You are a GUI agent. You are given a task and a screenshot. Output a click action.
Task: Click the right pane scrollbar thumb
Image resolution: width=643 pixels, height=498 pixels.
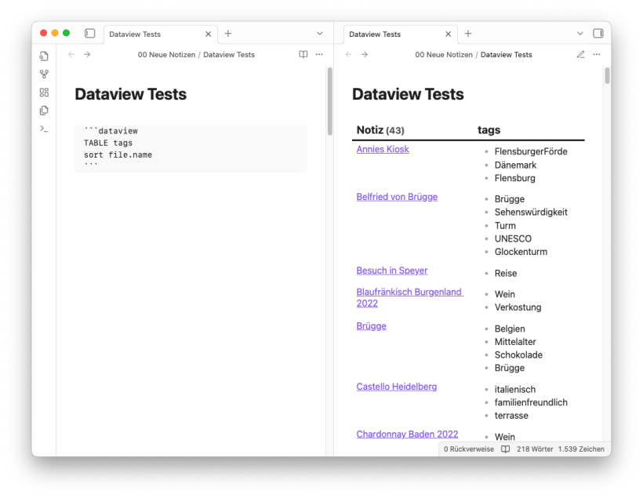(607, 76)
